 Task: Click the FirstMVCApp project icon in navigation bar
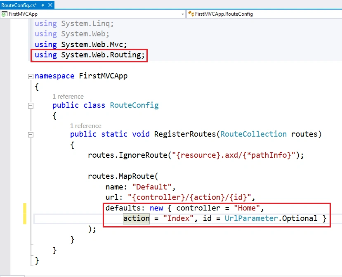point(4,14)
